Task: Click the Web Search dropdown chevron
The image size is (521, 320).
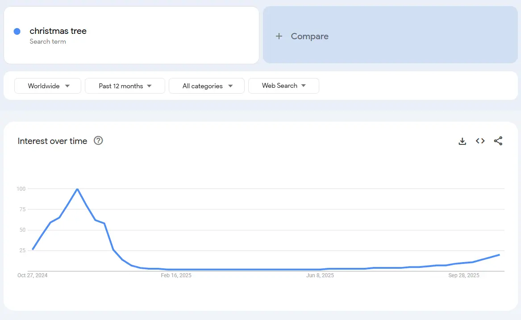Action: click(304, 86)
